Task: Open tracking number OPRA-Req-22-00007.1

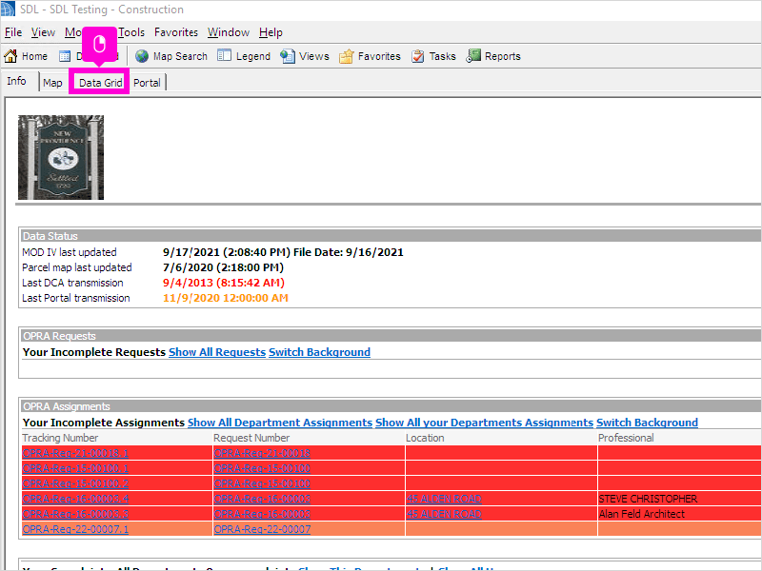Action: pyautogui.click(x=75, y=529)
